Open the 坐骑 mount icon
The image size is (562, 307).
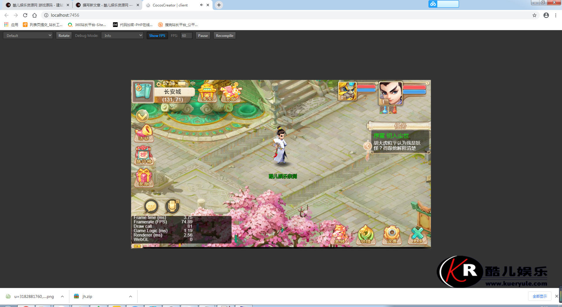pyautogui.click(x=340, y=235)
